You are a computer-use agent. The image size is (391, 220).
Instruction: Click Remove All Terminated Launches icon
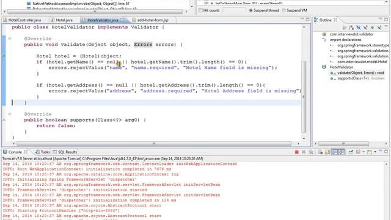pos(311,152)
